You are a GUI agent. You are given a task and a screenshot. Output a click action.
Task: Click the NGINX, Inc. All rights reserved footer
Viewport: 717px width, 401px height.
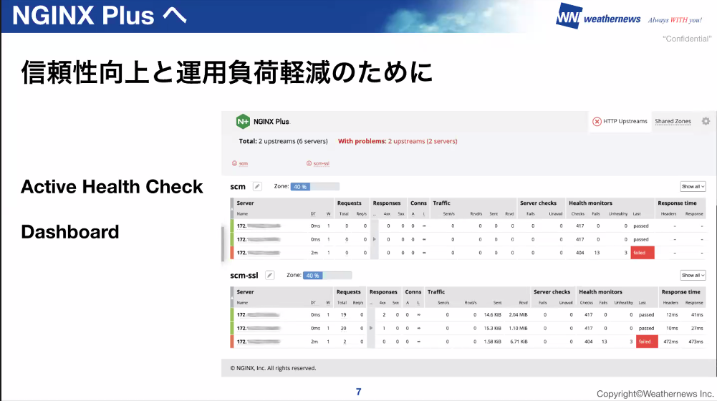(x=273, y=368)
